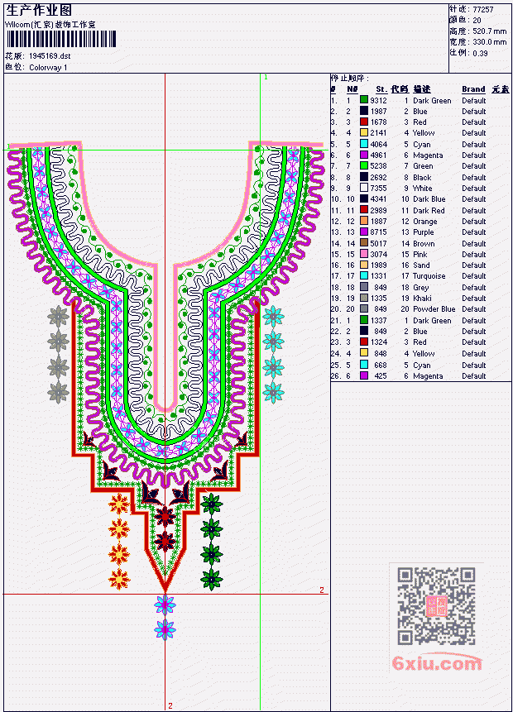Viewport: 513px width, 712px height.
Task: Click stitch count '3074'
Action: (x=378, y=255)
